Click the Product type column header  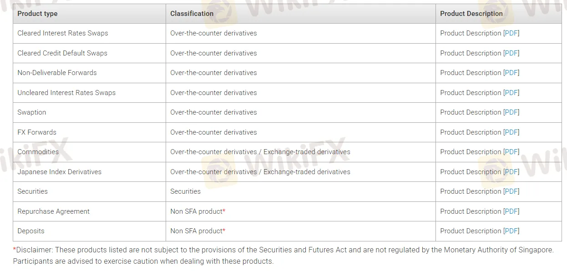point(89,14)
